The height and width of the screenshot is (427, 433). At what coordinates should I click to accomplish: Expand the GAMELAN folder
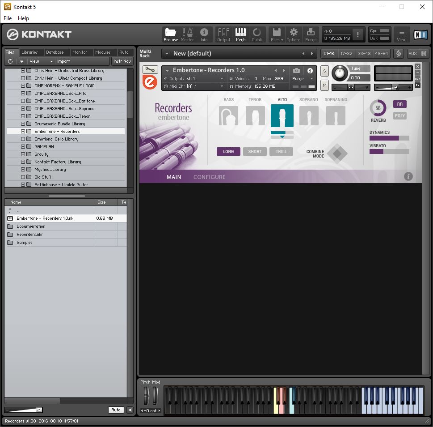tap(23, 146)
